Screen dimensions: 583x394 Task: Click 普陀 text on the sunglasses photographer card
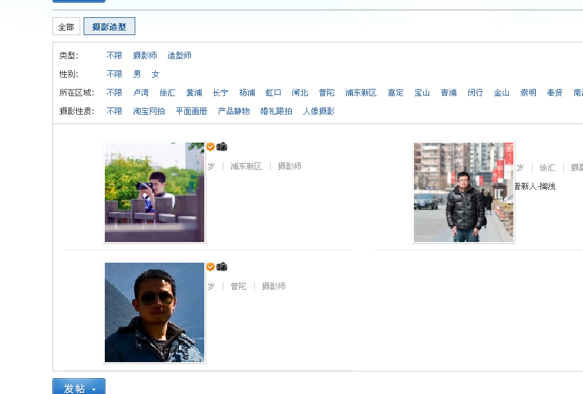tap(238, 287)
